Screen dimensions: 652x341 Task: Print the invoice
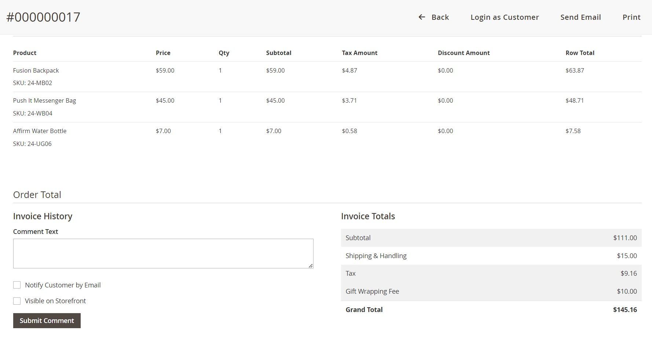[631, 17]
